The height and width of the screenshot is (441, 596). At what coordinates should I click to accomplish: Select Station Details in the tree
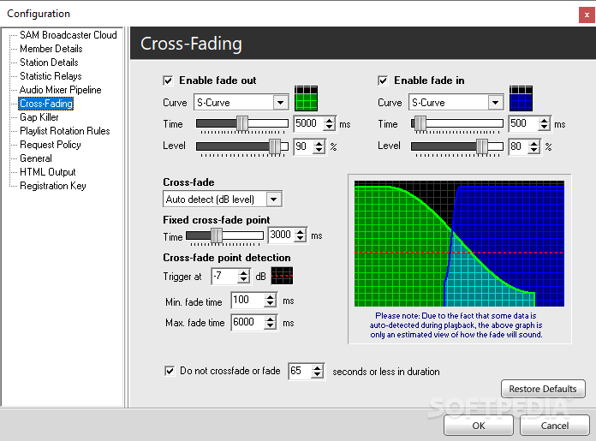[49, 63]
